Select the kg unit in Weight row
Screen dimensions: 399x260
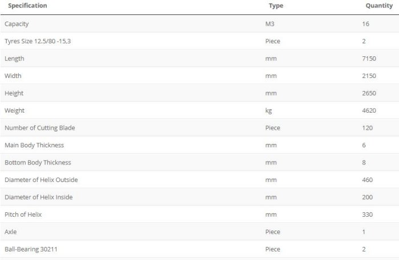coord(268,110)
